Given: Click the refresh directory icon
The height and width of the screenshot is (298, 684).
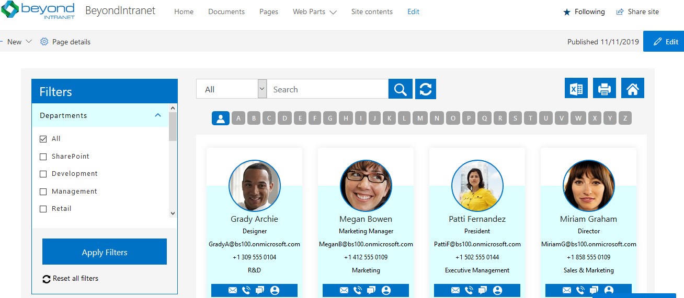Looking at the screenshot, I should (425, 89).
